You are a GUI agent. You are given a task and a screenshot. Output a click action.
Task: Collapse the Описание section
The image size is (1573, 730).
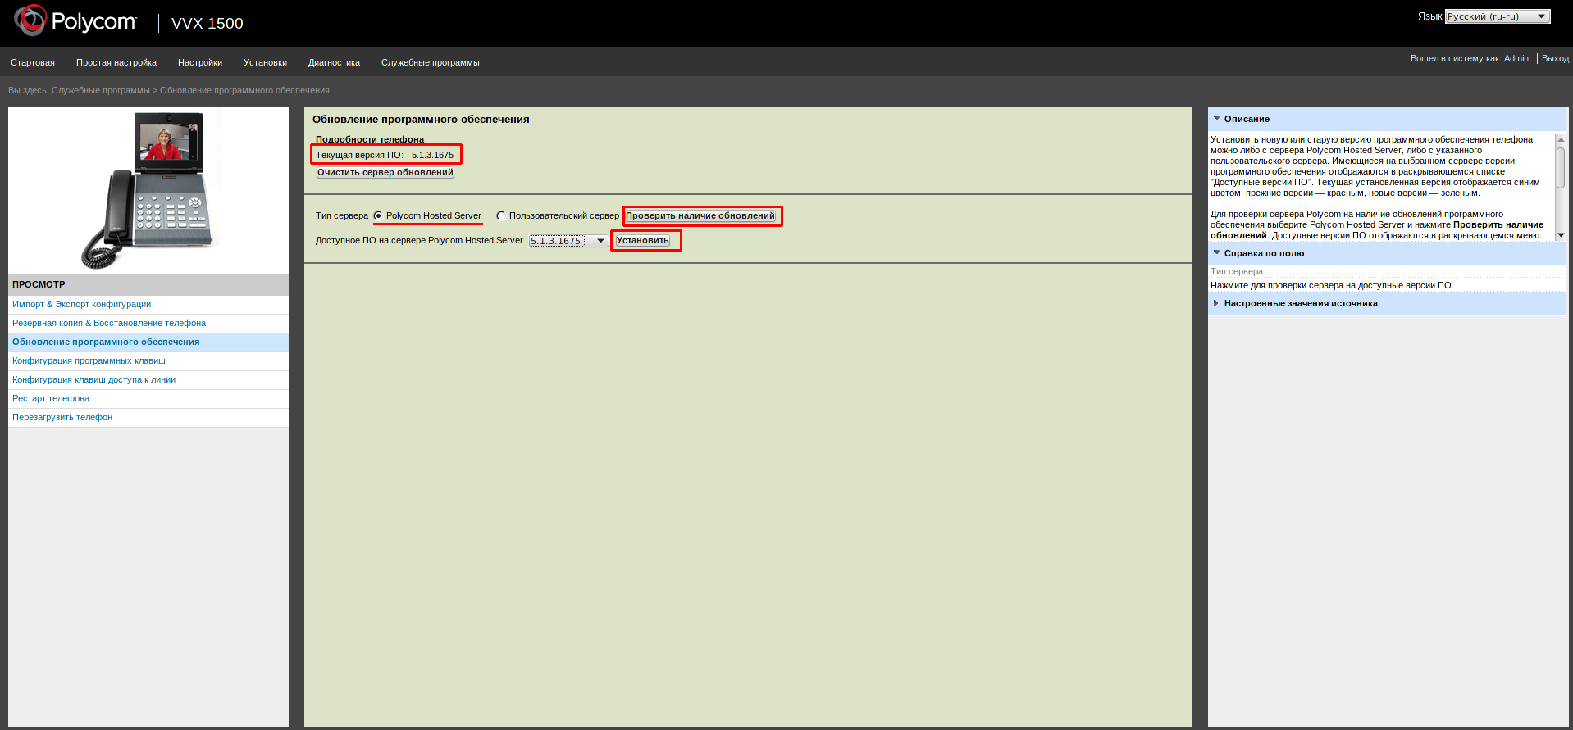[1217, 118]
